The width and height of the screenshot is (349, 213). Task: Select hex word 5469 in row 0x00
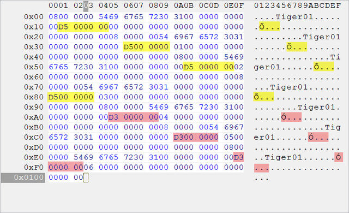(109, 17)
